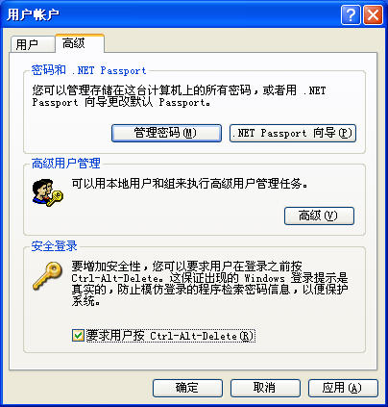Cancel the dialog using 取消
388x407 pixels.
[x=265, y=388]
